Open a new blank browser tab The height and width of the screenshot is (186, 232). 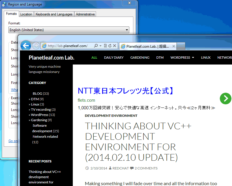181,46
